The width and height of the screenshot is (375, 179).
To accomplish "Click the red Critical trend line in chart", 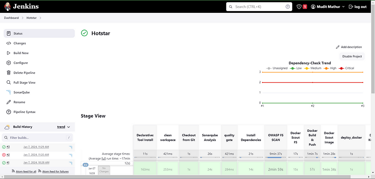I will point(312,82).
